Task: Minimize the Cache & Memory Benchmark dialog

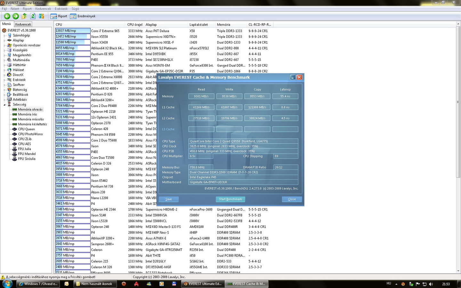Action: pos(293,77)
